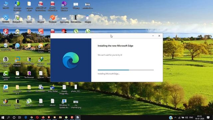Select my.txt file on desktop
Viewport: 213px width, 120px height.
[x=41, y=102]
